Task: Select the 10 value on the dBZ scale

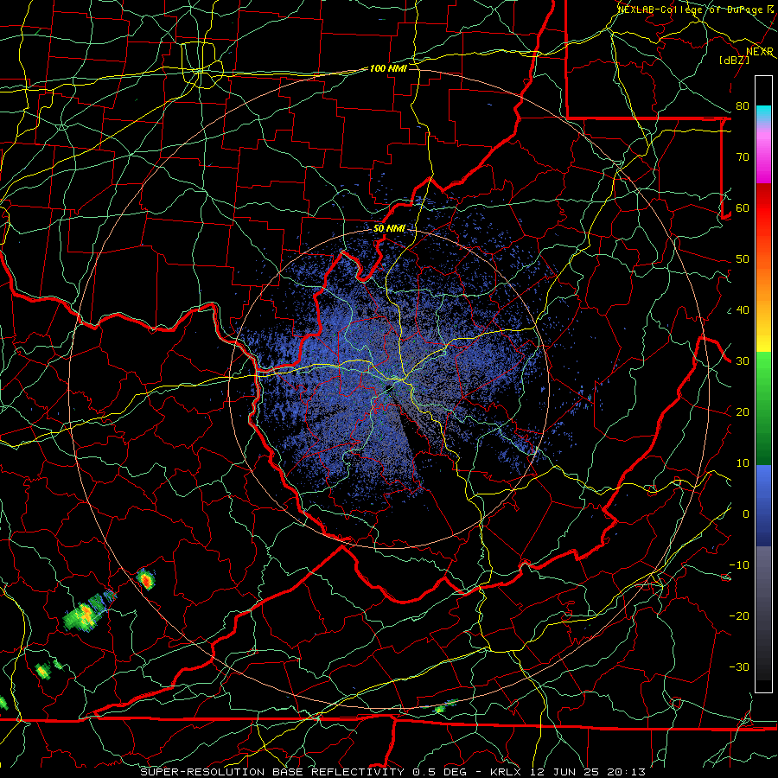Action: coord(743,463)
